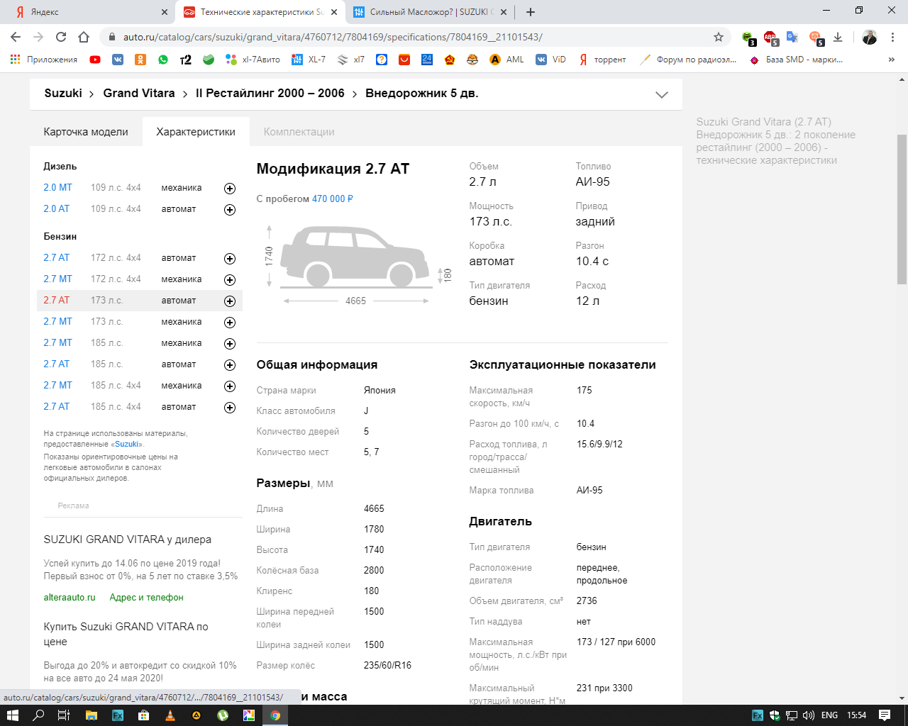This screenshot has height=726, width=908.
Task: Open the Комплектации tab
Action: tap(299, 132)
